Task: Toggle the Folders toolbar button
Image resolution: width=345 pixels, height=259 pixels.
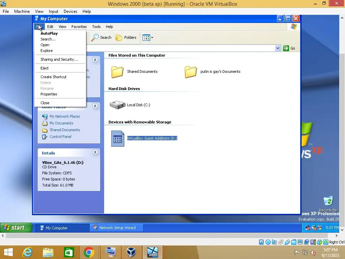Action: [126, 37]
